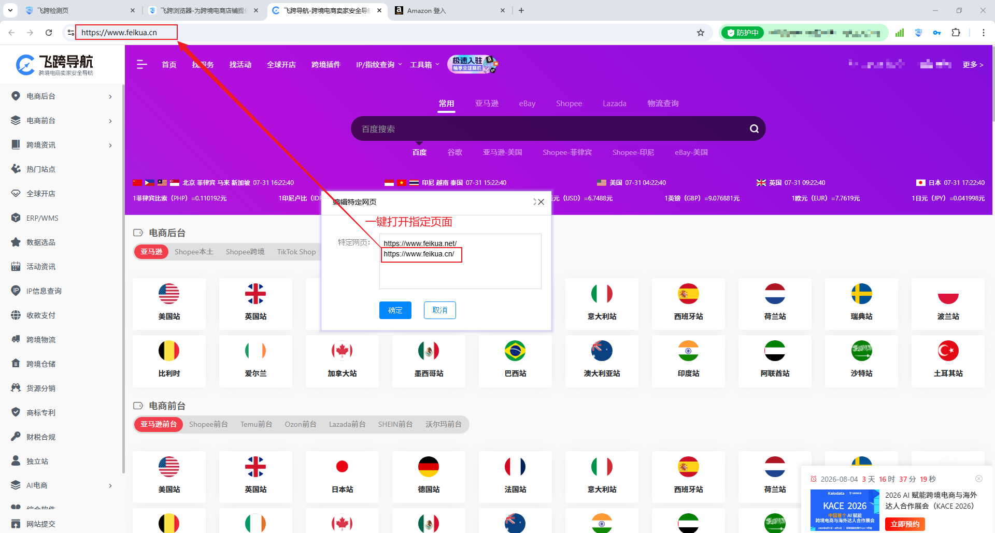This screenshot has height=533, width=995.
Task: Open the password key icon in the toolbar
Action: click(937, 33)
